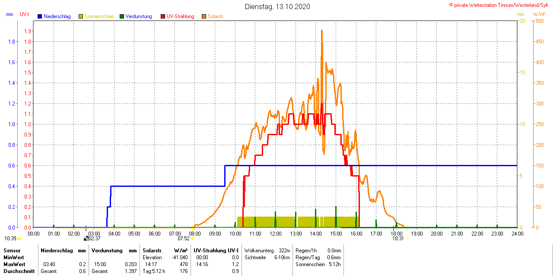Screen dimensions: 553x276
Task: Click the 03:40 Niederschlag max time
Action: (49, 264)
